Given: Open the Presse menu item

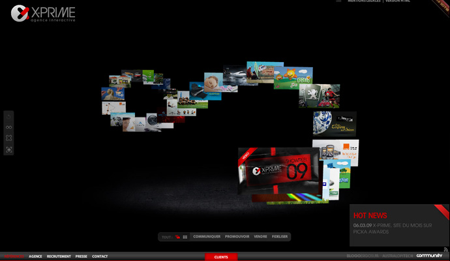Looking at the screenshot, I should pyautogui.click(x=82, y=256).
